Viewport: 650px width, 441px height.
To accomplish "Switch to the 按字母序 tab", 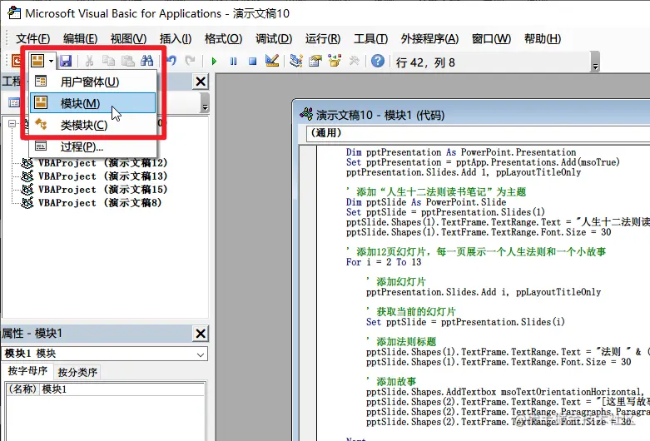I will coord(27,371).
